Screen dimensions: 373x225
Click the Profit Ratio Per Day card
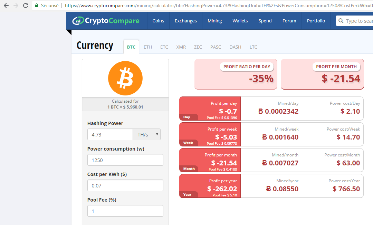tap(236, 74)
